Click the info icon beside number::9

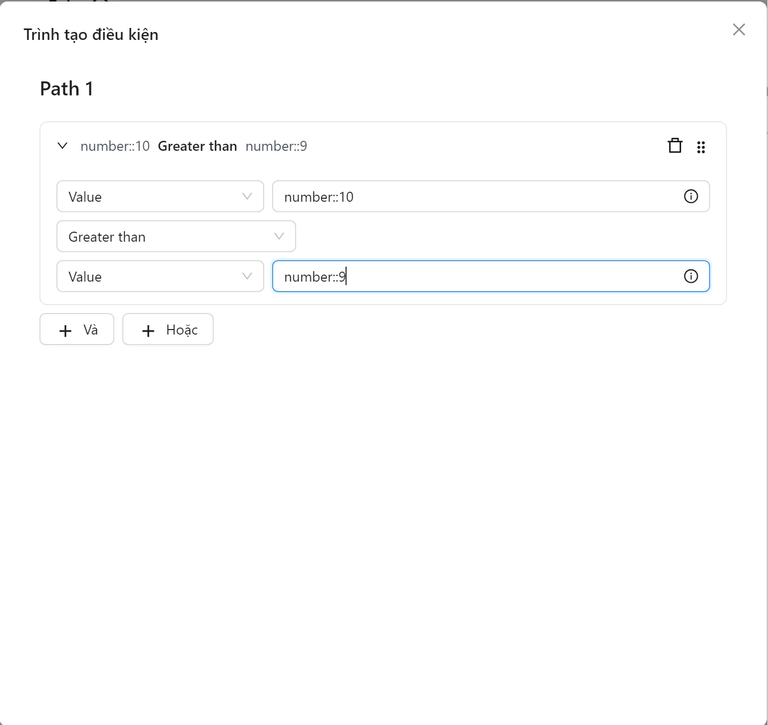click(x=691, y=276)
